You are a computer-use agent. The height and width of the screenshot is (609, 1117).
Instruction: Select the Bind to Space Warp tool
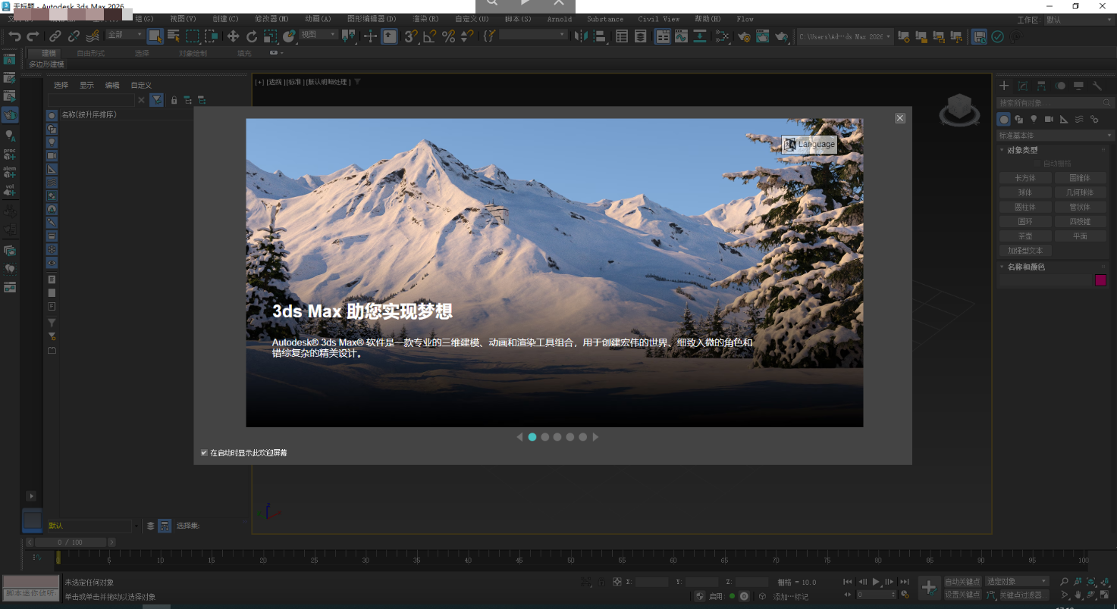pyautogui.click(x=93, y=36)
